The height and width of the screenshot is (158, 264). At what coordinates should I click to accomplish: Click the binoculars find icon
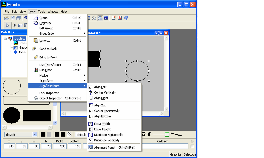pos(94,18)
